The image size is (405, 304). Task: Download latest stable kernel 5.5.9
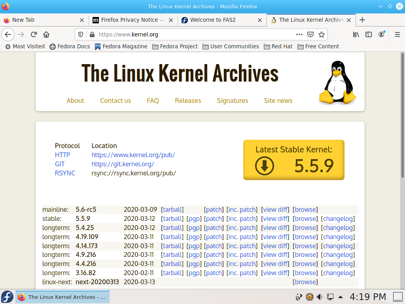294,160
